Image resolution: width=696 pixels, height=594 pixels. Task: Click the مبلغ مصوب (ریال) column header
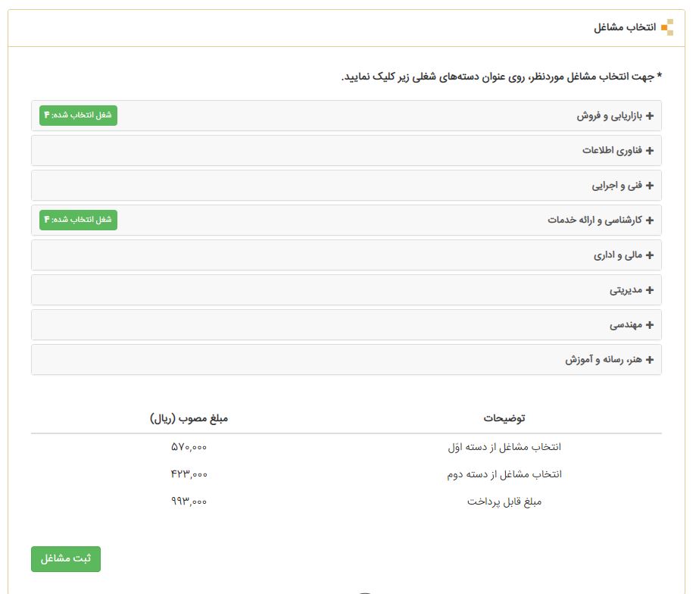(x=189, y=418)
